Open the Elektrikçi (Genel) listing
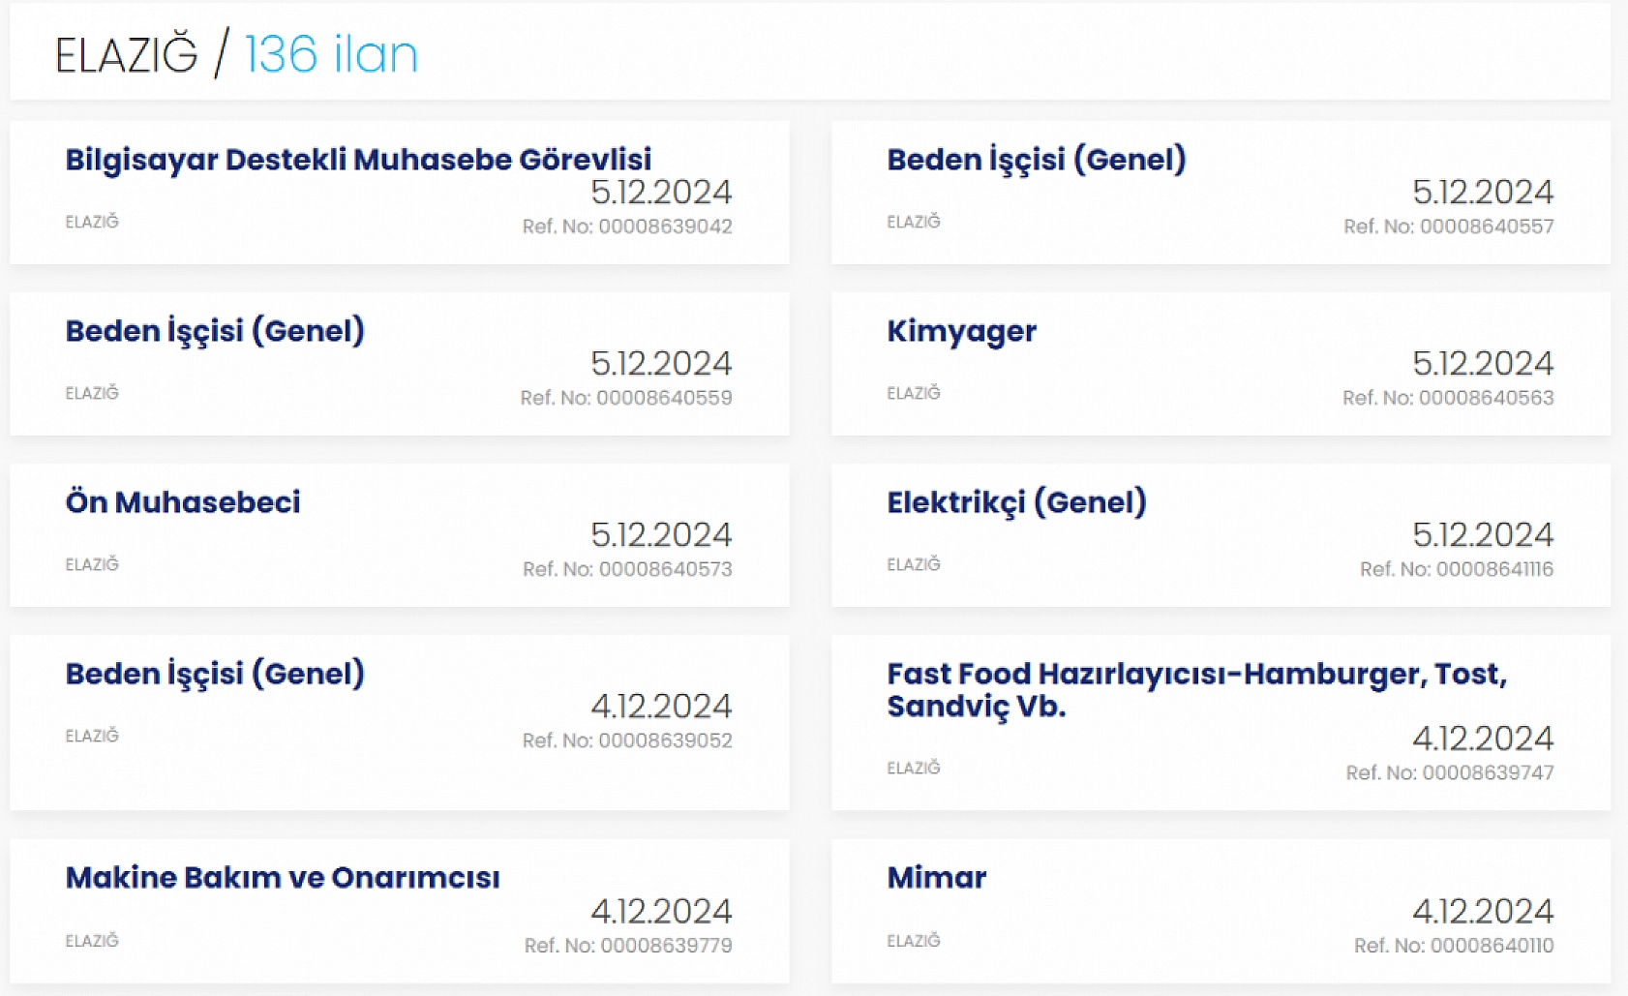The width and height of the screenshot is (1628, 996). (1016, 502)
